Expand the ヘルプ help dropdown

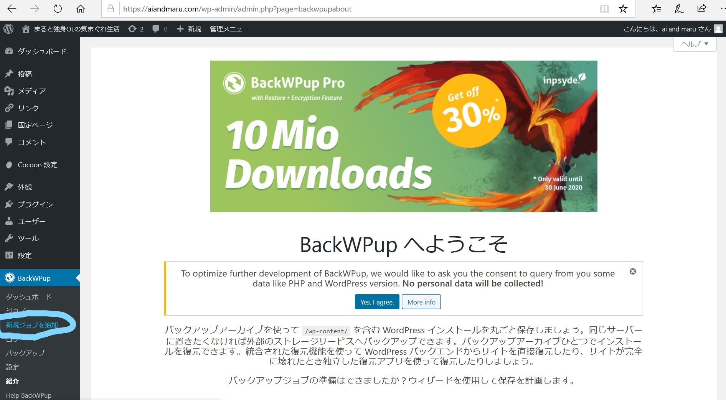click(x=695, y=44)
